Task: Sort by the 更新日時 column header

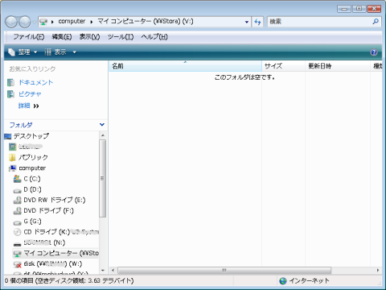Action: (x=338, y=66)
